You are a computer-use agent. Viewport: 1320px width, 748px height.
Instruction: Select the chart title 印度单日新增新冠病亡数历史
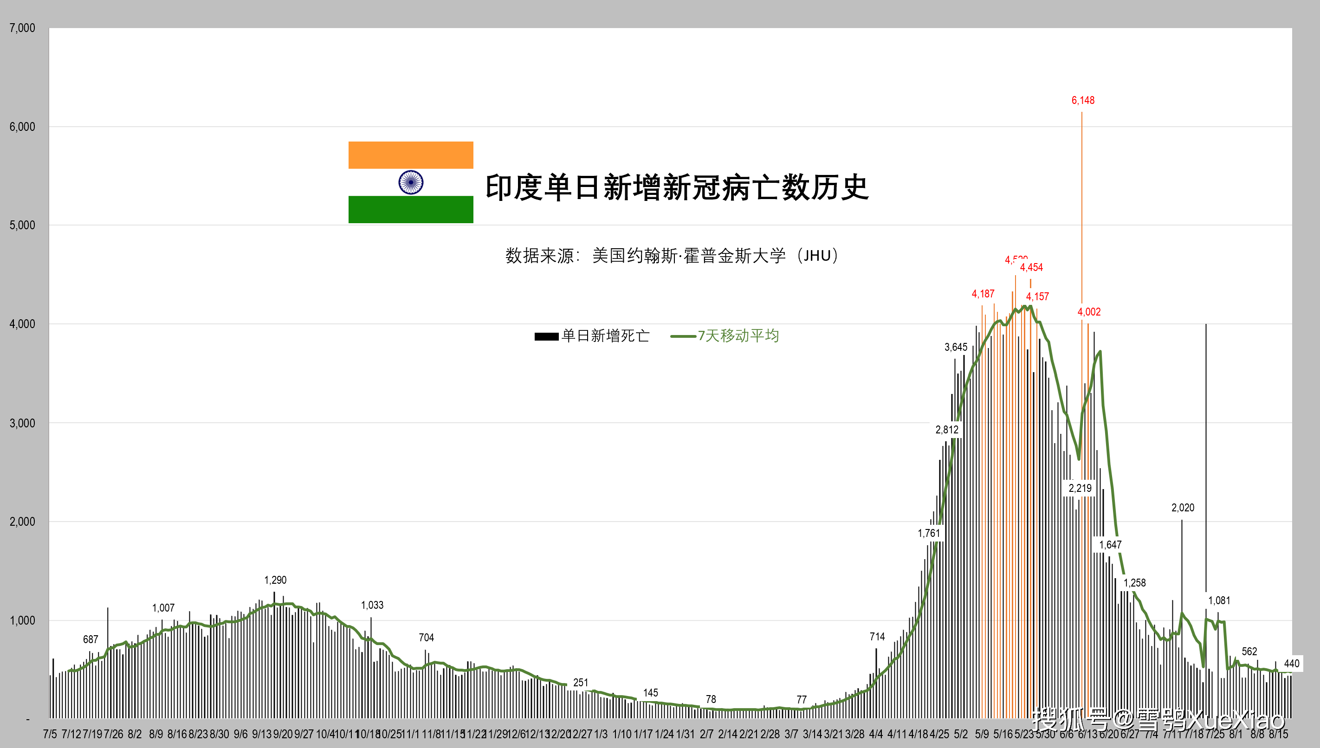677,187
